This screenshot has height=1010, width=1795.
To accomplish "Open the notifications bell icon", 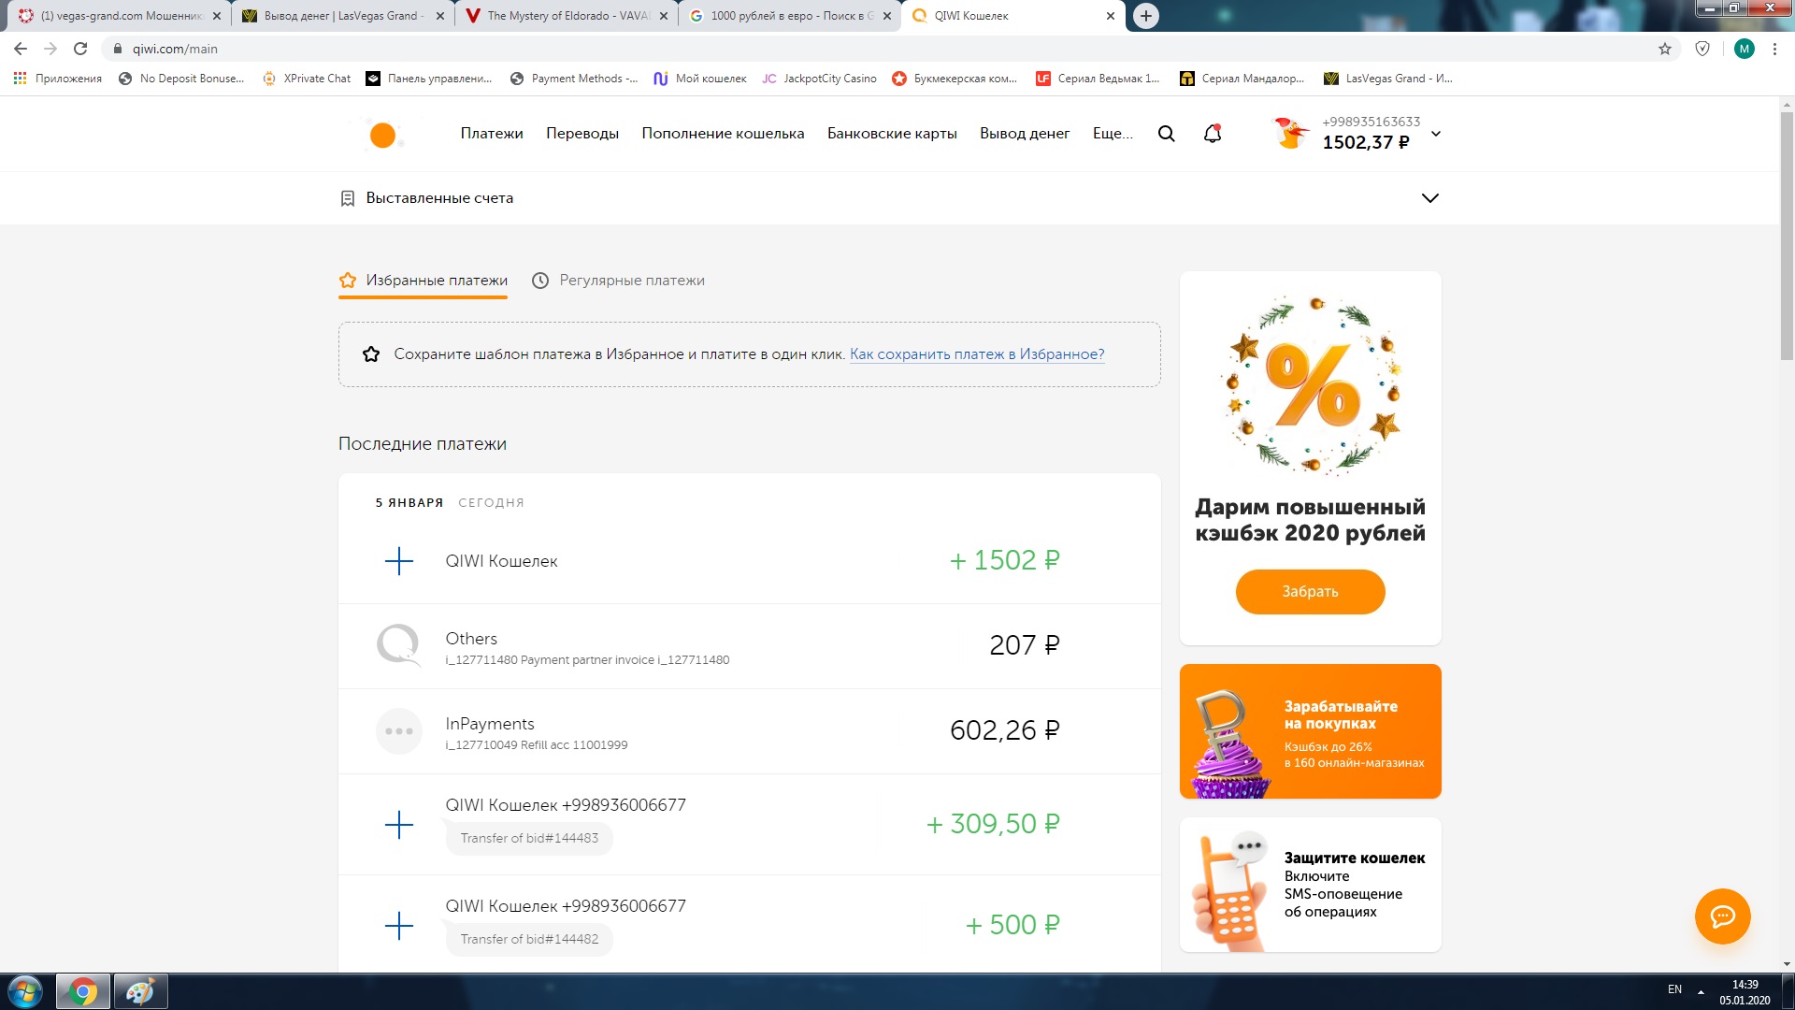I will [1213, 134].
